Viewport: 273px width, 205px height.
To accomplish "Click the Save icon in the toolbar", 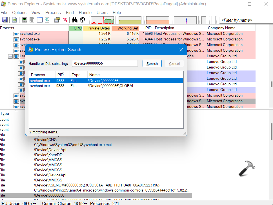I will (x=5, y=20).
